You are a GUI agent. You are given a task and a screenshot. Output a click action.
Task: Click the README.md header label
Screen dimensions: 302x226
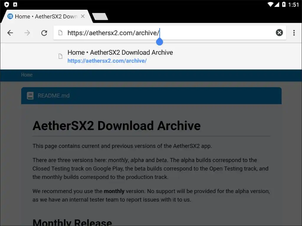(54, 96)
